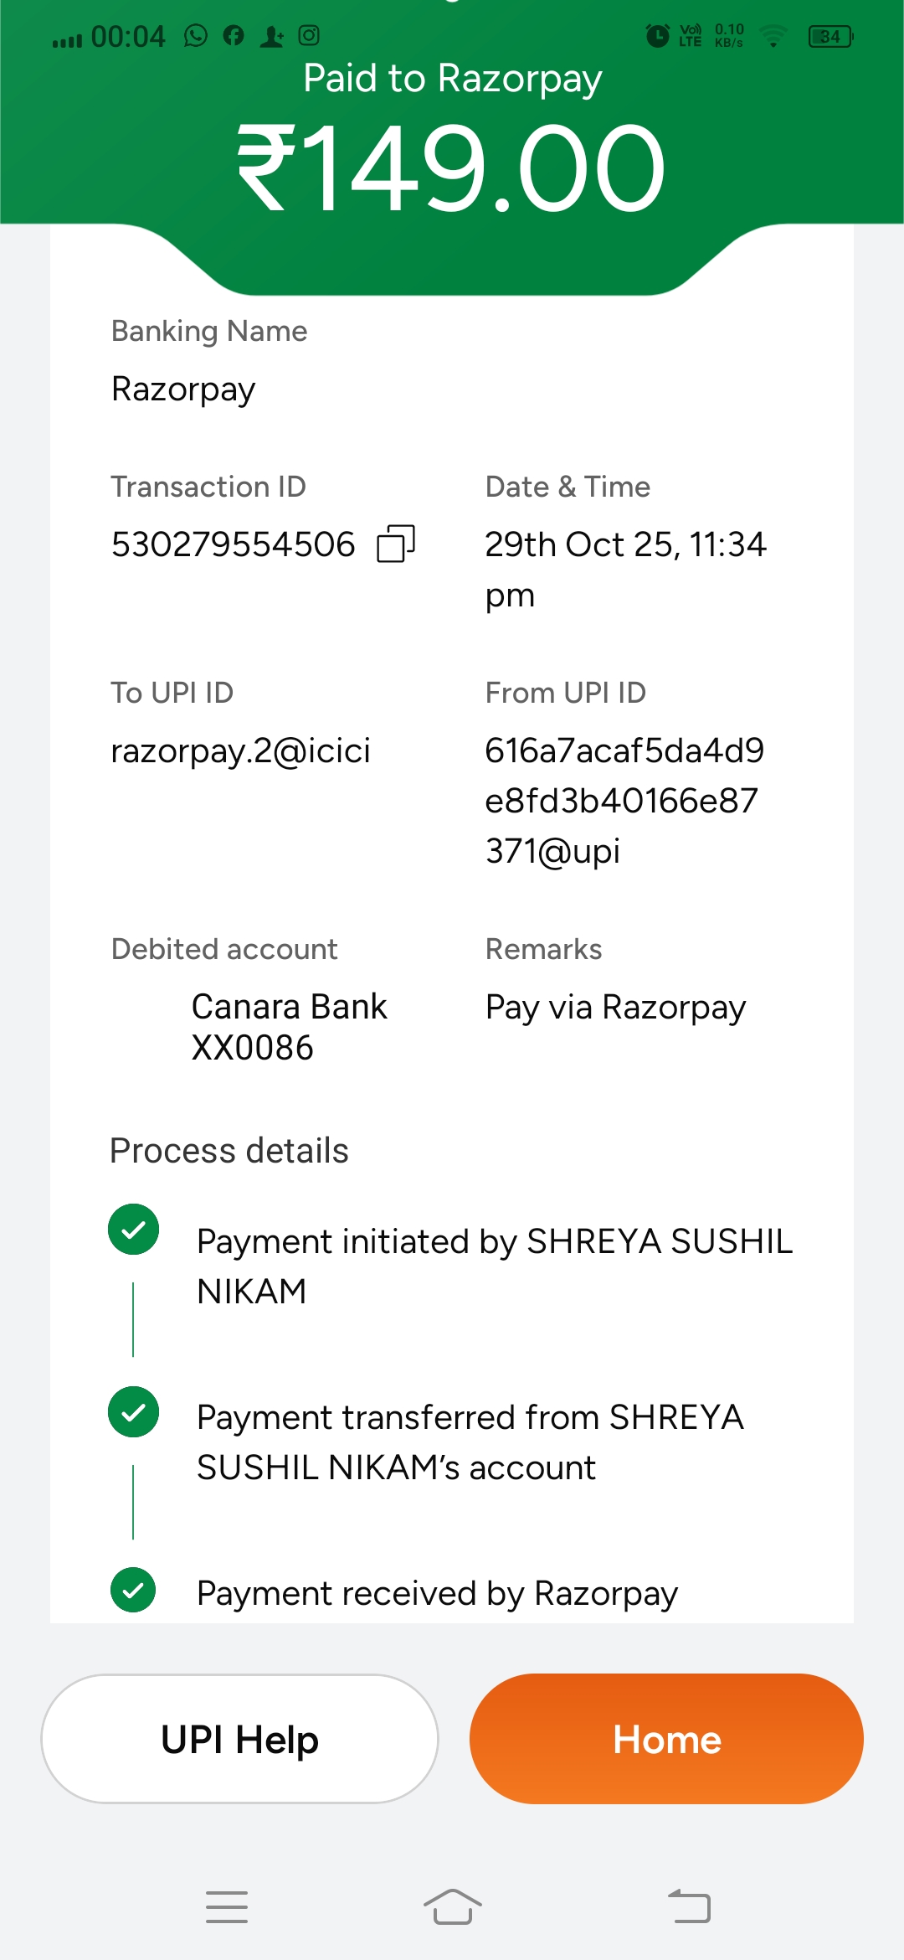Tap the Payment initiated green checkmark
Viewport: 904px width, 1960px height.
pyautogui.click(x=134, y=1230)
